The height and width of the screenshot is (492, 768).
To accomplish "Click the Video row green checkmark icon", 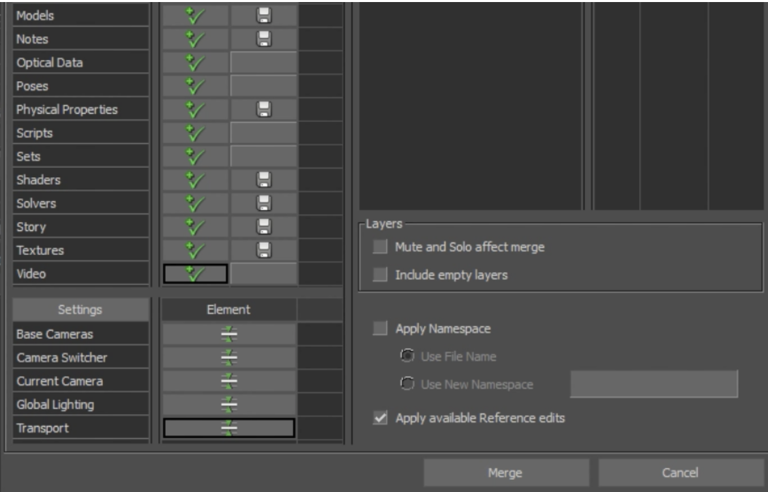I will 195,274.
